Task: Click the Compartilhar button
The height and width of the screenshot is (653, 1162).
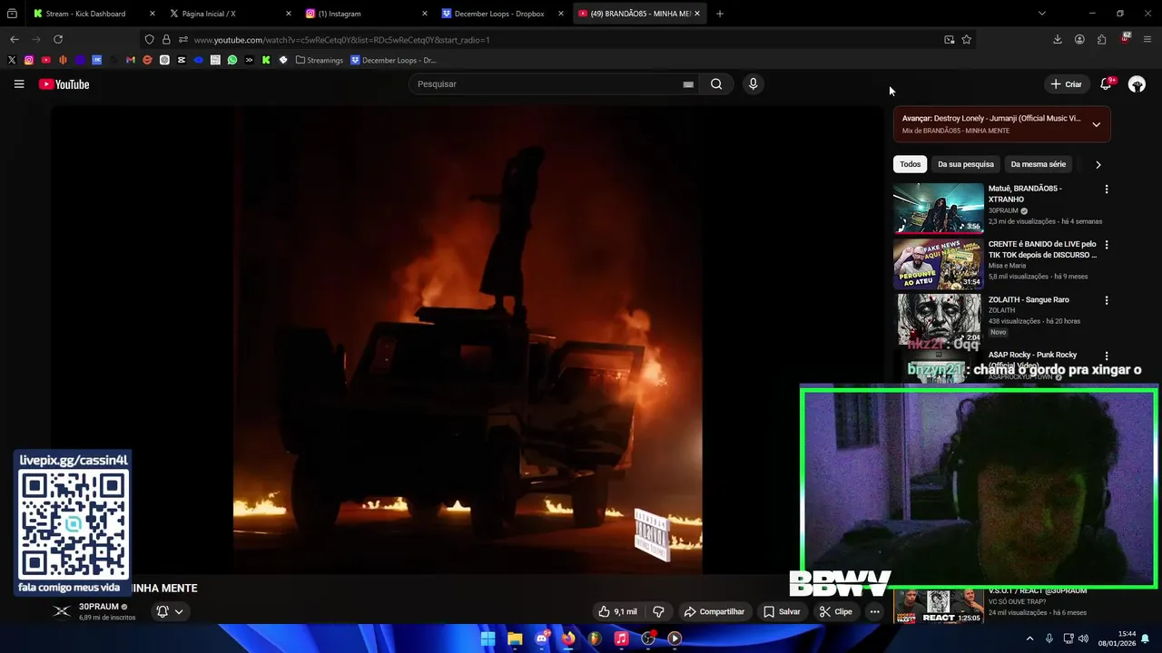Action: tap(714, 612)
